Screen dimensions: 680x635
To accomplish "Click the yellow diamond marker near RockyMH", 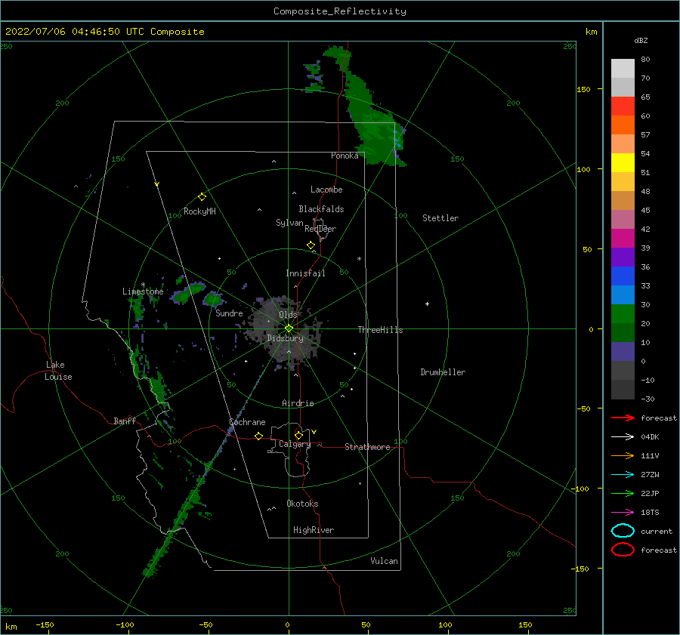I will [202, 197].
